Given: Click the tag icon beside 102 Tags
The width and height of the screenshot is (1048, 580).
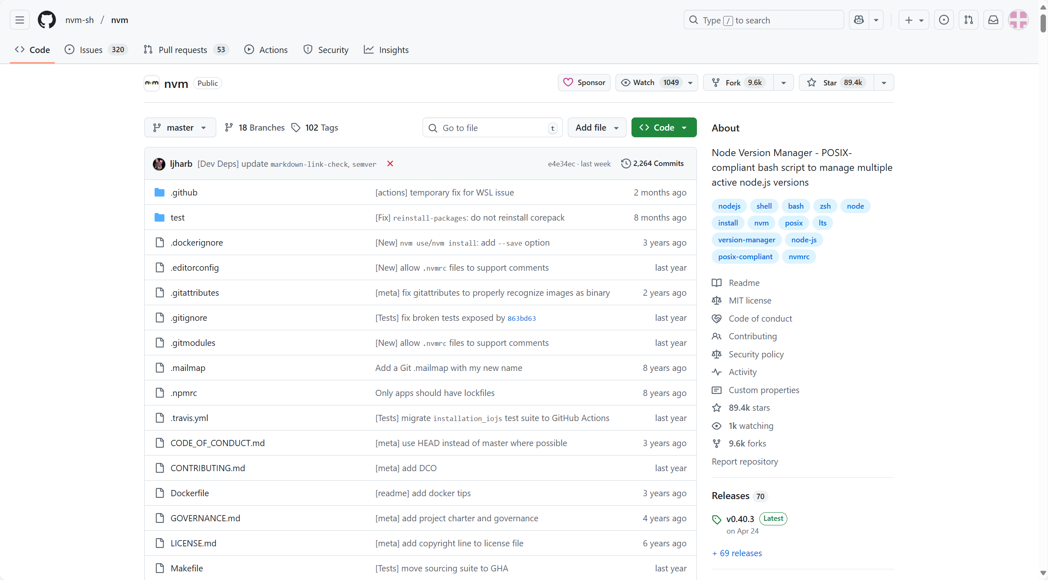Looking at the screenshot, I should tap(296, 127).
